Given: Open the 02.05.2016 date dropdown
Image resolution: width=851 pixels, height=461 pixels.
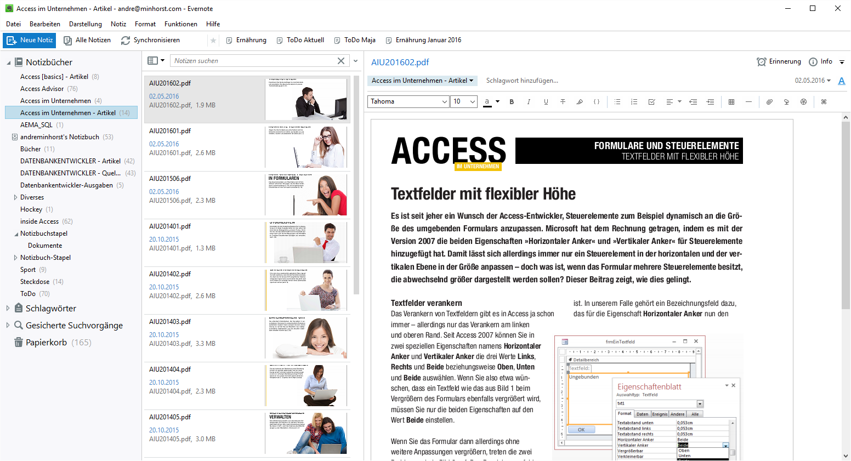Looking at the screenshot, I should tap(813, 81).
